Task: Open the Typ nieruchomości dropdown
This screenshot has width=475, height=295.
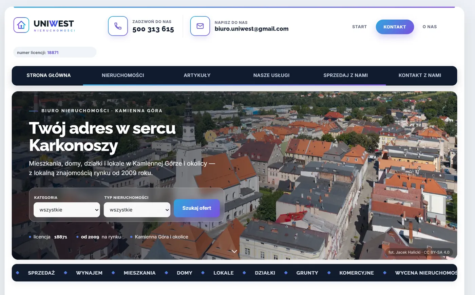Action: [x=137, y=210]
